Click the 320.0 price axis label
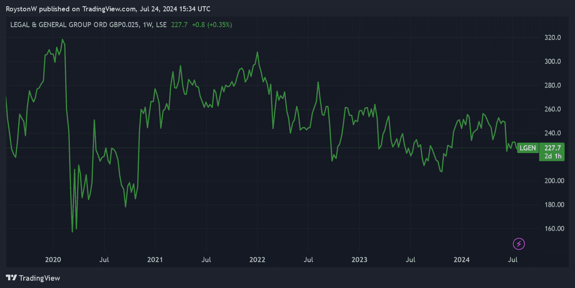This screenshot has height=288, width=575. pyautogui.click(x=552, y=38)
